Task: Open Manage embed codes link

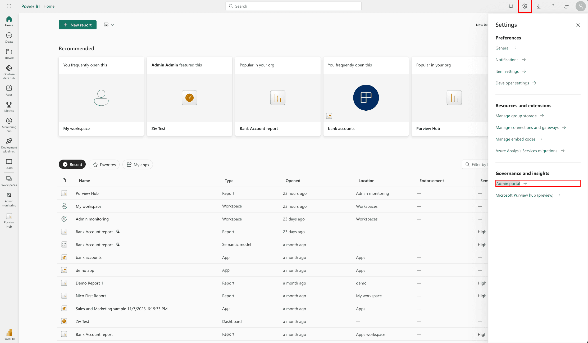Action: (519, 139)
